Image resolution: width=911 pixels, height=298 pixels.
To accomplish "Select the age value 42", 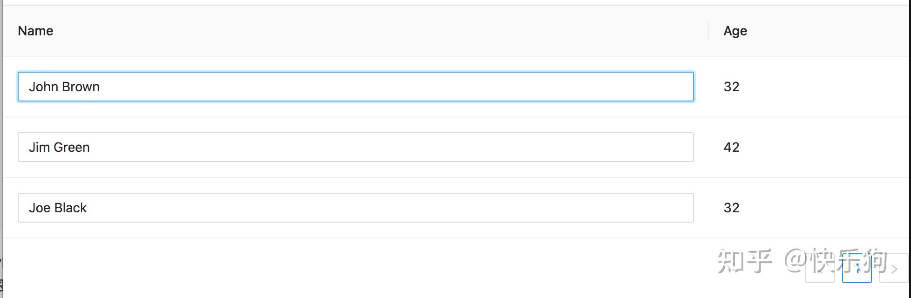I will [x=731, y=147].
